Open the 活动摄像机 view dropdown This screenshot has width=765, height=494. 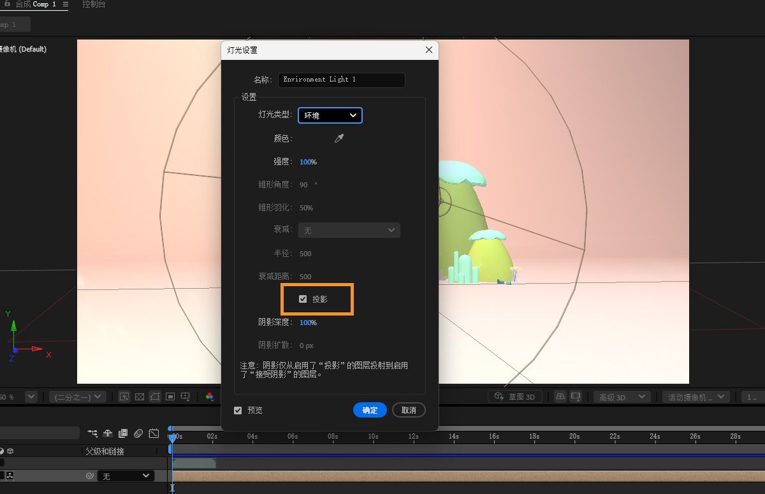coord(696,396)
